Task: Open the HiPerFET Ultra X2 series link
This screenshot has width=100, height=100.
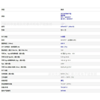Action: point(67,26)
